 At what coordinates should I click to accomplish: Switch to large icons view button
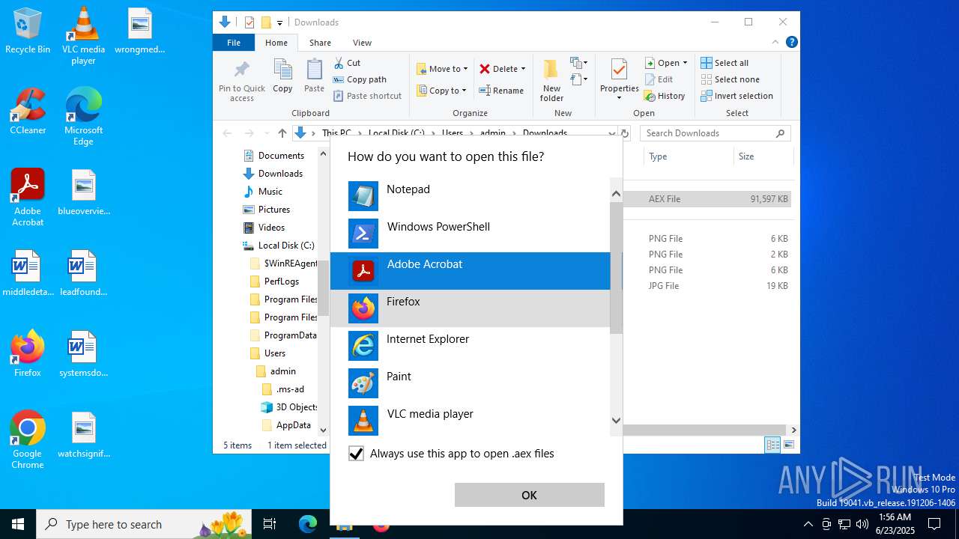(788, 445)
